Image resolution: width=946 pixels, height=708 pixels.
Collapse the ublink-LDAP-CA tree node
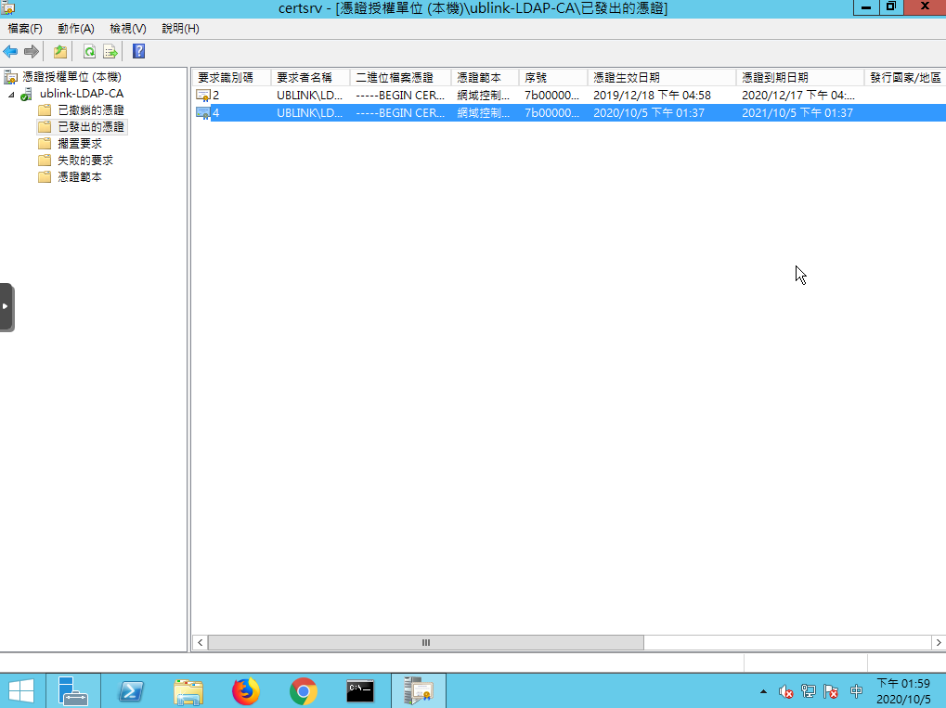11,95
